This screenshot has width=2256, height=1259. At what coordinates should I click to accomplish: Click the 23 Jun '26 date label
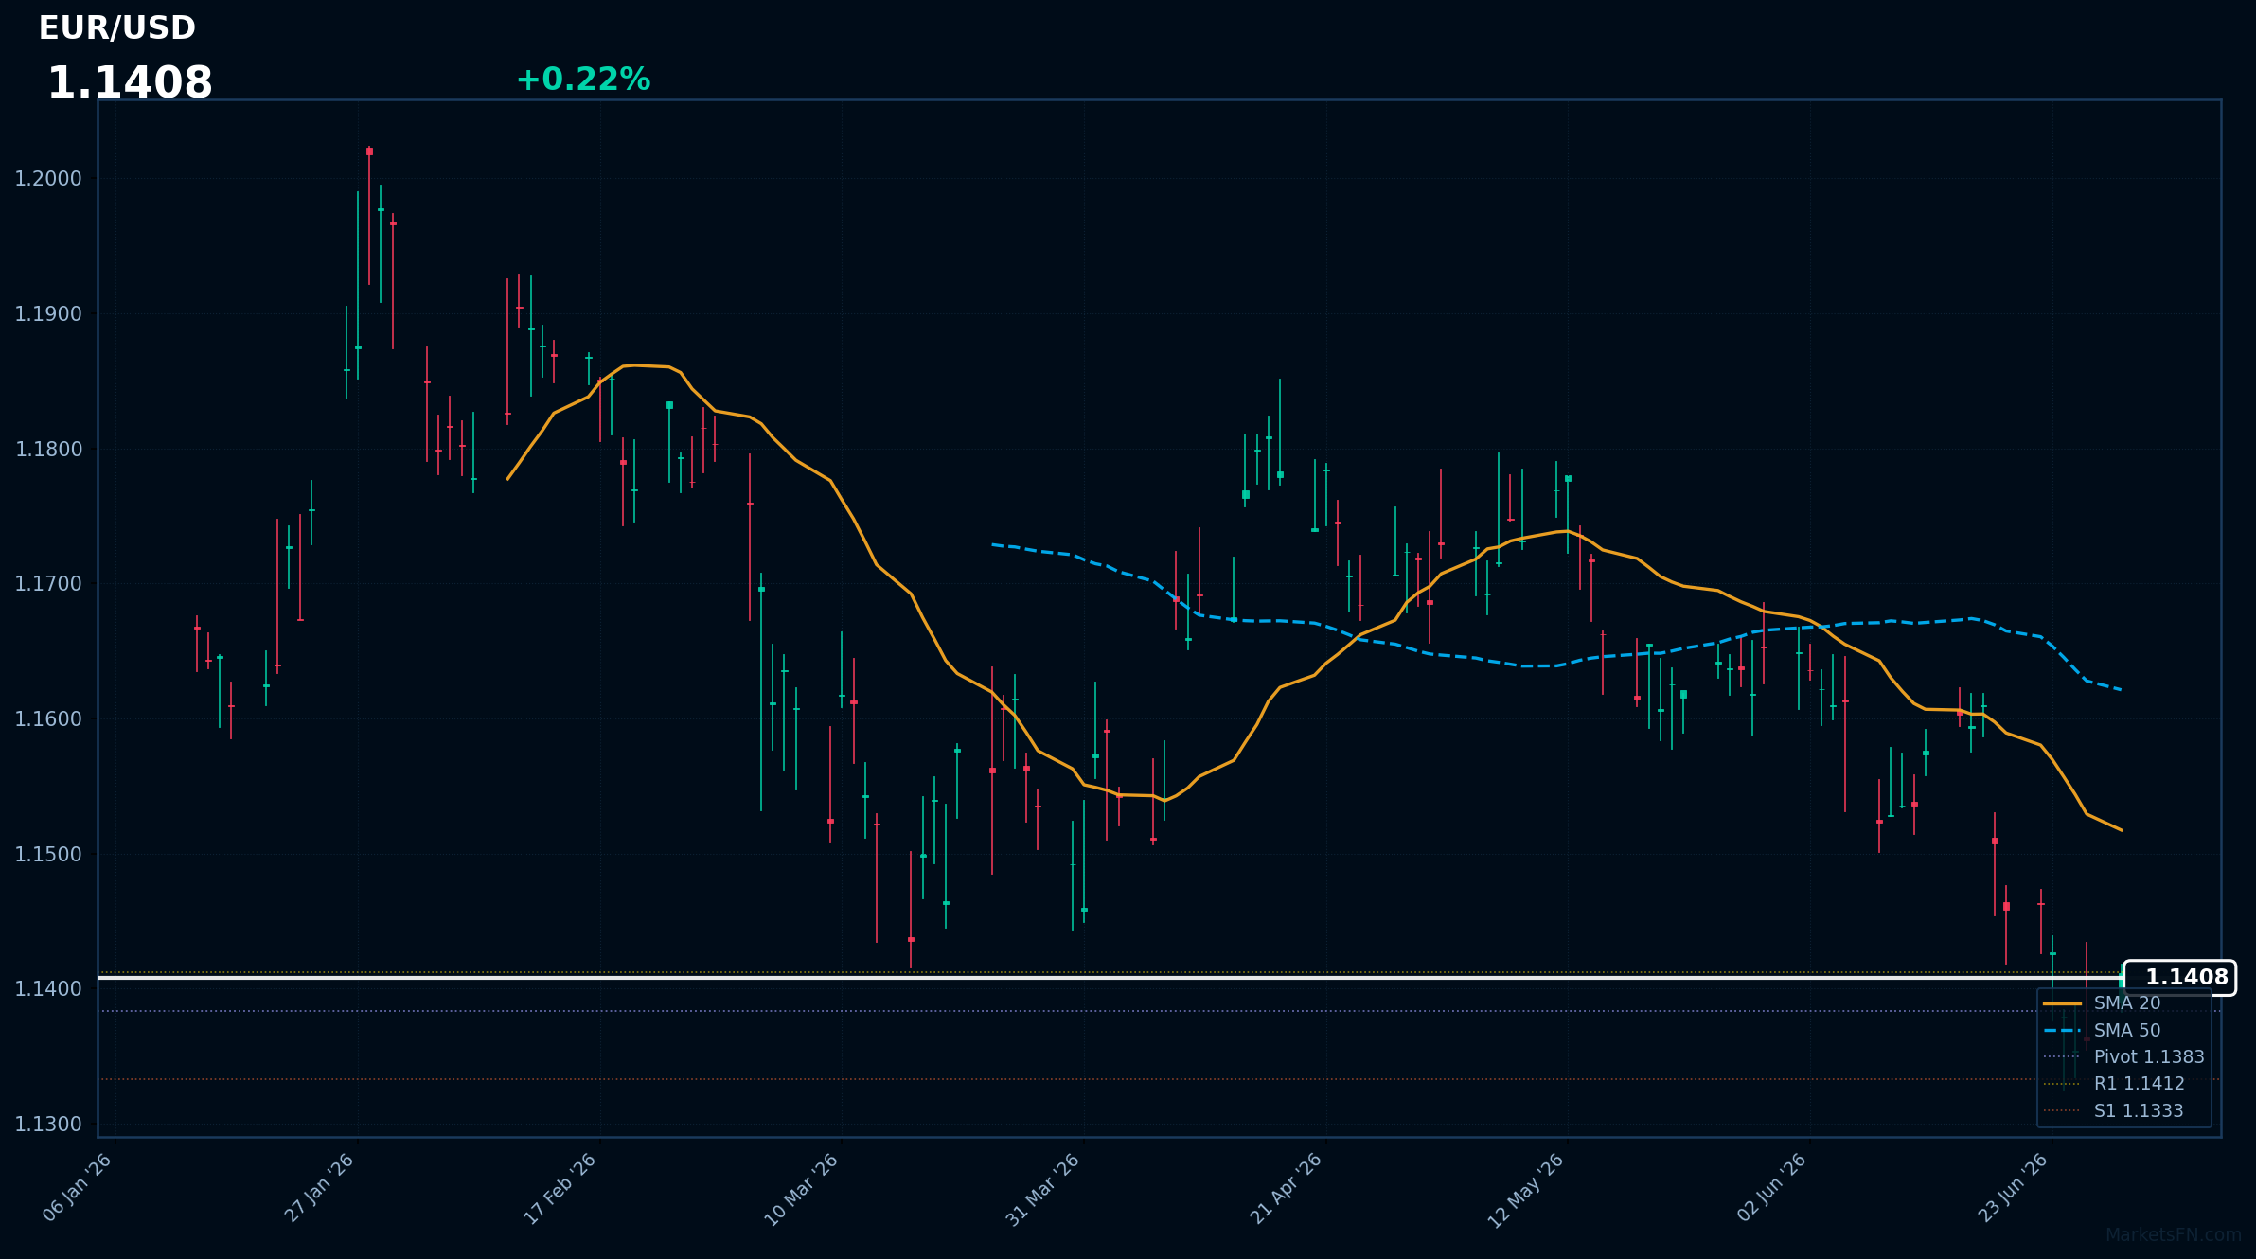point(2014,1186)
